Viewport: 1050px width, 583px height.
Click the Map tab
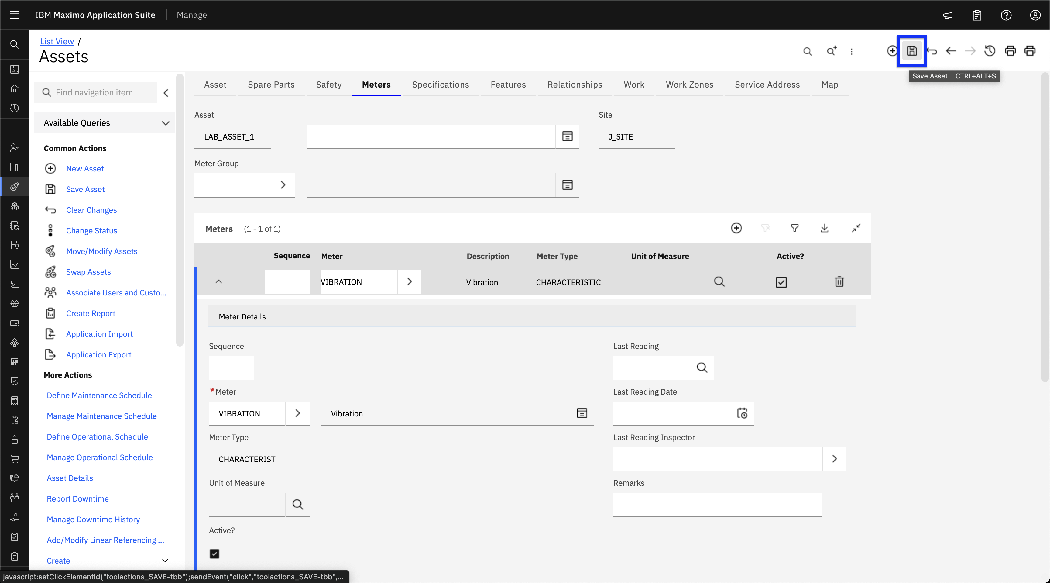click(x=829, y=85)
